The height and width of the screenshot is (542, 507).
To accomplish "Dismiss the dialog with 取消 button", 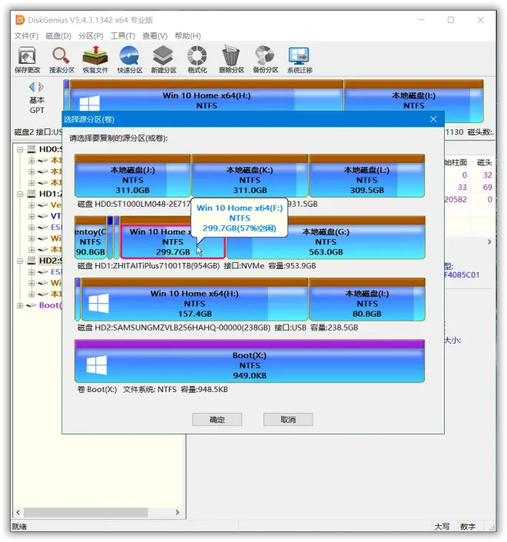I will coord(288,419).
